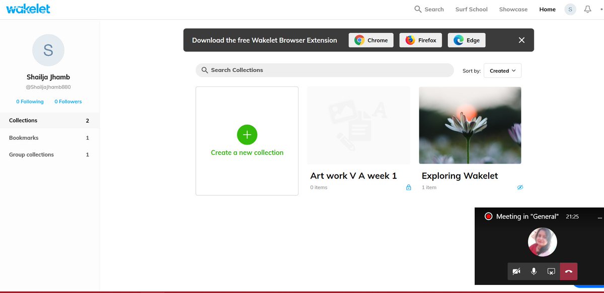604x293 pixels.
Task: Click the green plus to create a collection
Action: pyautogui.click(x=247, y=135)
